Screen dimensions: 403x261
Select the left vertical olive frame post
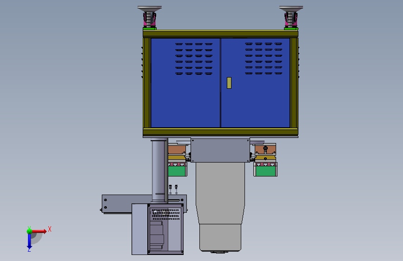click(x=147, y=83)
